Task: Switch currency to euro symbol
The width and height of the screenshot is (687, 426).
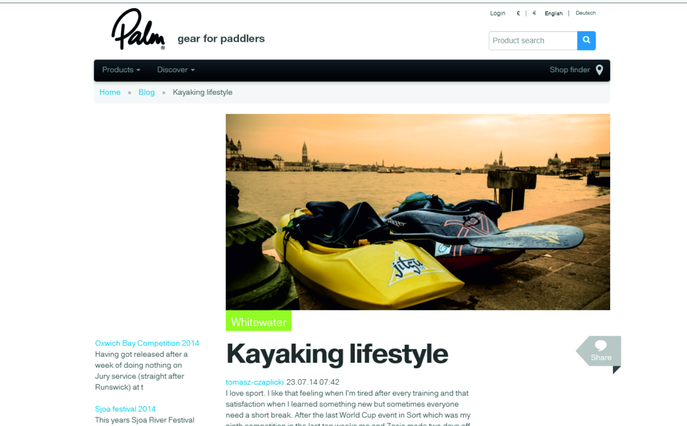Action: tap(534, 13)
